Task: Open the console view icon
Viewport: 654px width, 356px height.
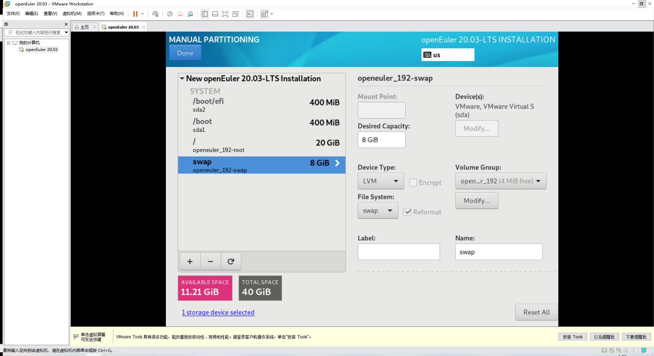Action: tap(250, 14)
